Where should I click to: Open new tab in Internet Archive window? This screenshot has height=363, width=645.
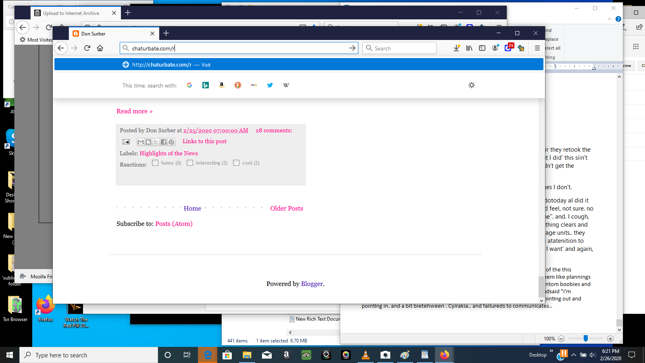tap(128, 13)
